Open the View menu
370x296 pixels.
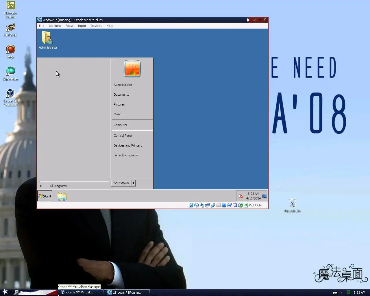[70, 26]
